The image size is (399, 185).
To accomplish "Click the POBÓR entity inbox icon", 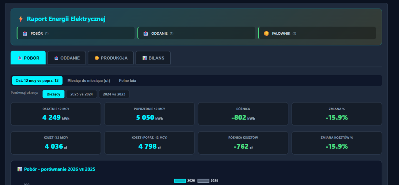I will click(x=25, y=33).
